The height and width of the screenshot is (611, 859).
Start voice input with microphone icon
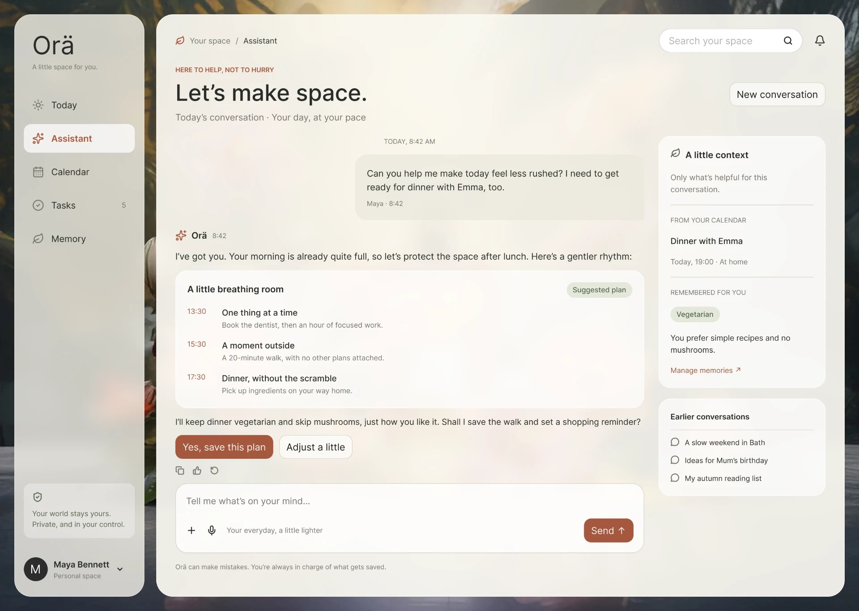coord(212,530)
